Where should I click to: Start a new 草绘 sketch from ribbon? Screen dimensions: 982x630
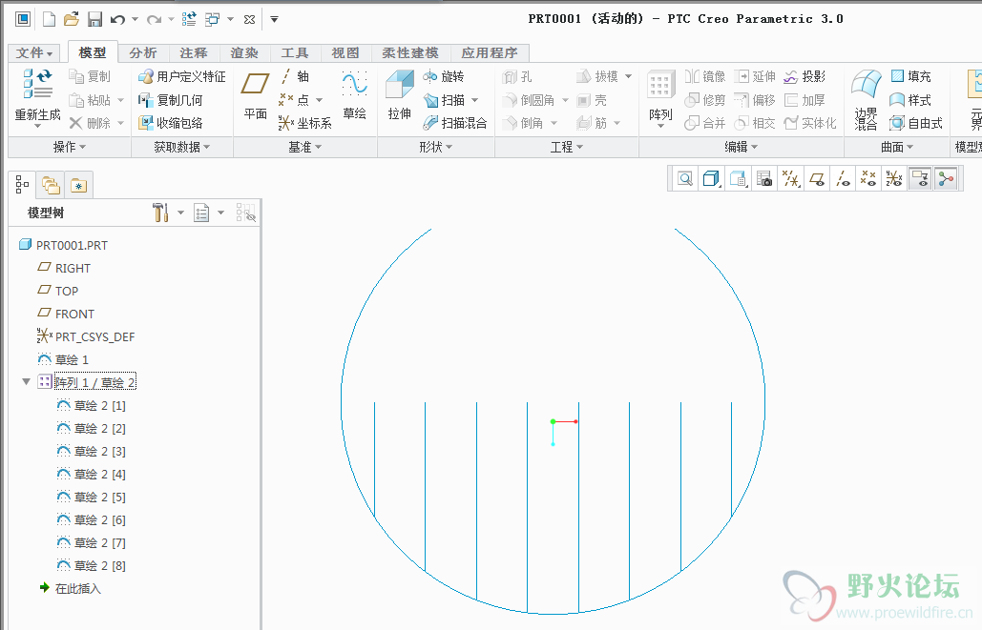pyautogui.click(x=354, y=95)
